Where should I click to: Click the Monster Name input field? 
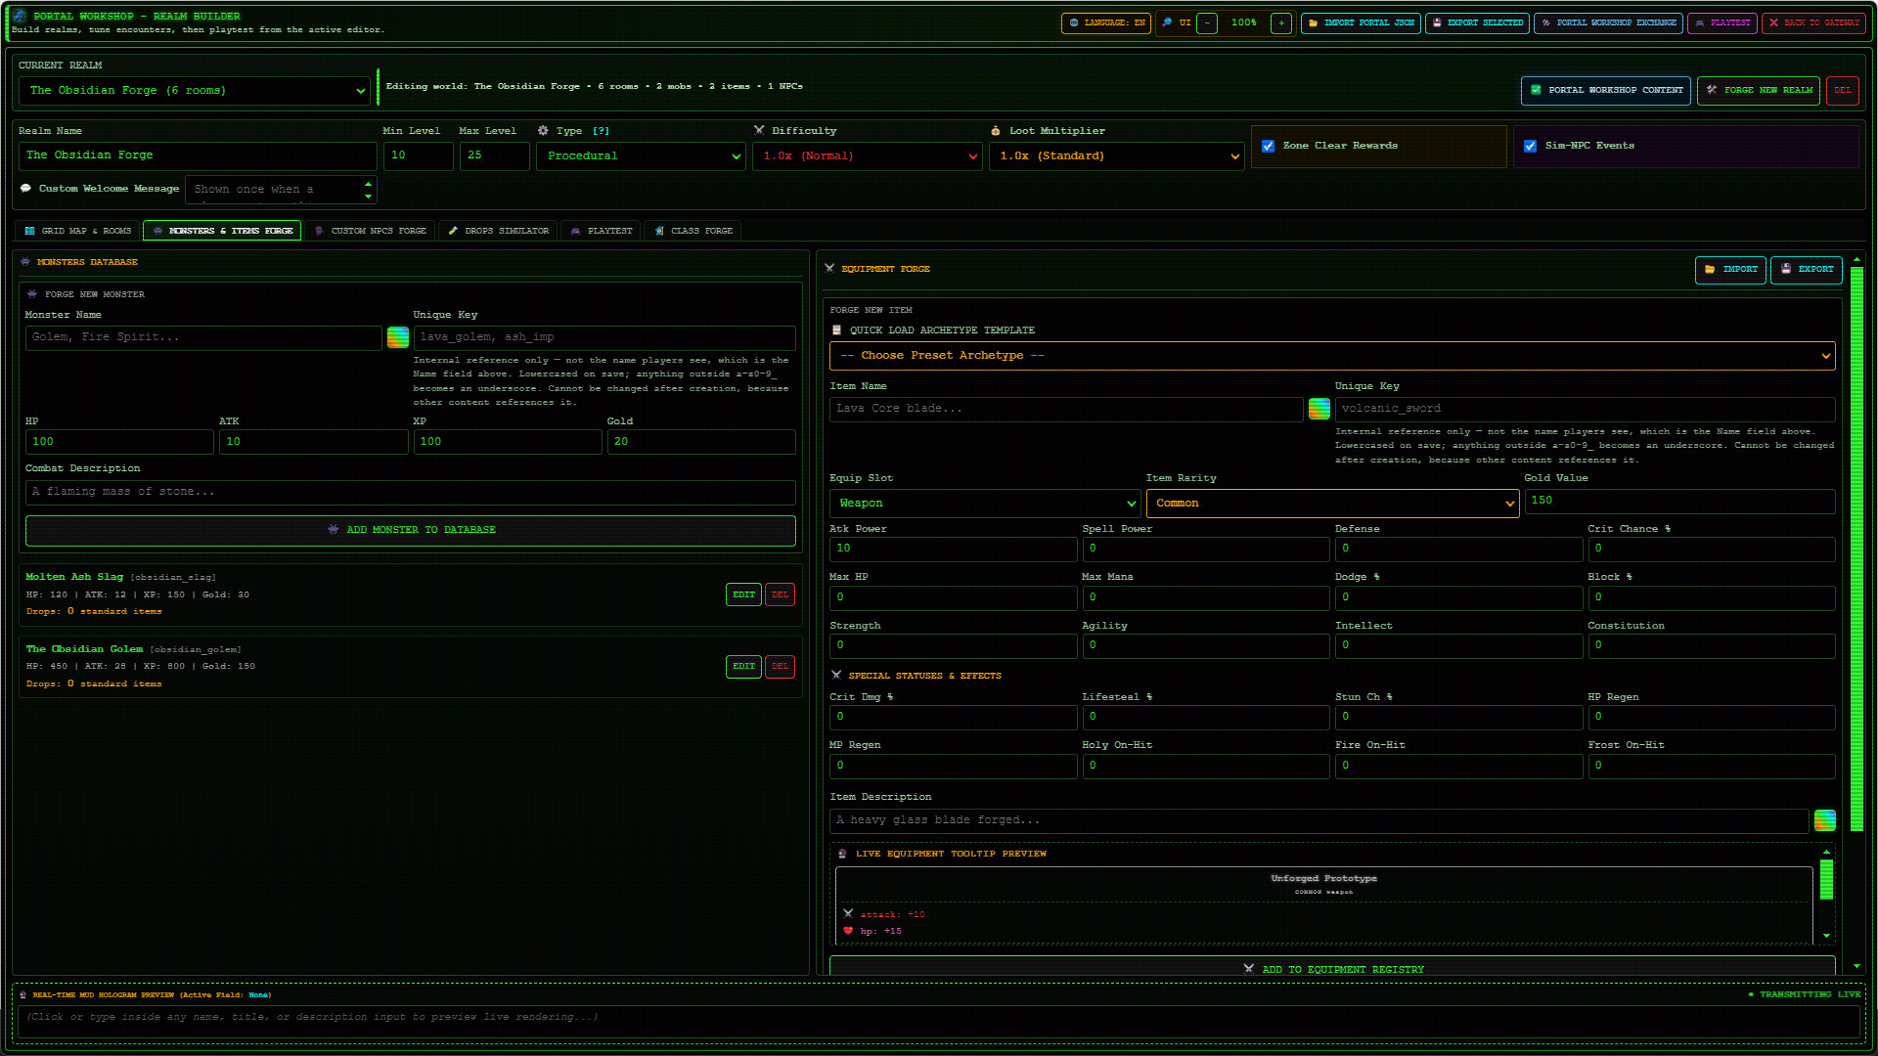tap(203, 337)
